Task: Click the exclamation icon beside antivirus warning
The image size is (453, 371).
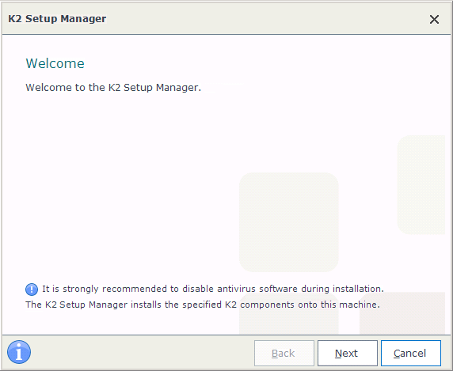Action: [32, 290]
